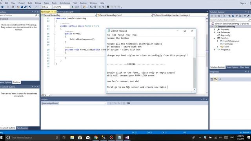Open Chrome from the taskbar
Viewport: 251px width, 141px height.
[x=96, y=137]
